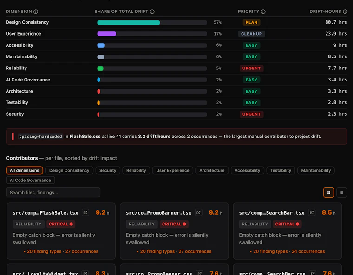This screenshot has width=353, height=275.
Task: Filter contributors by Maintainability
Action: 316,170
